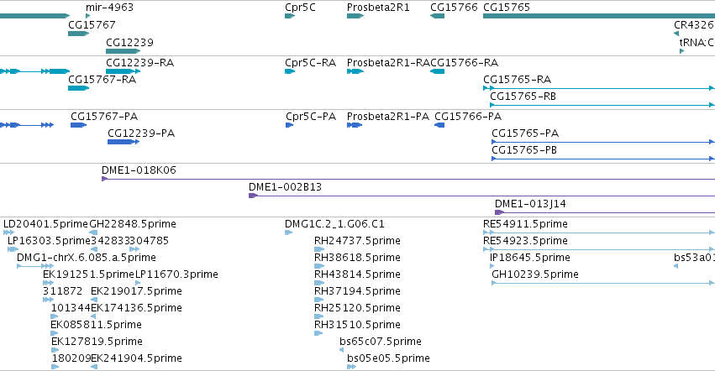Click the RE54911.5prime feature label
This screenshot has height=371, width=715.
pyautogui.click(x=525, y=224)
